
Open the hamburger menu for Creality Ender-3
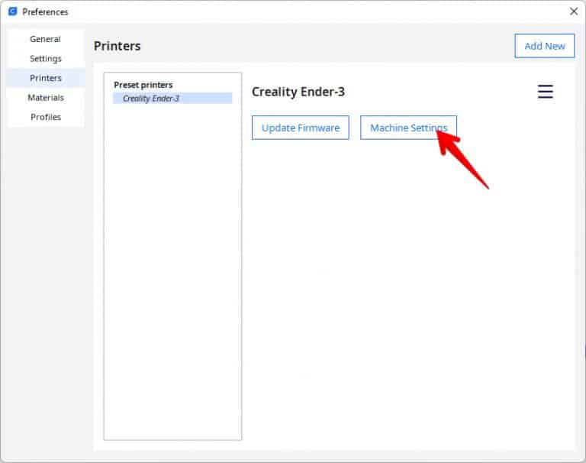click(x=546, y=92)
